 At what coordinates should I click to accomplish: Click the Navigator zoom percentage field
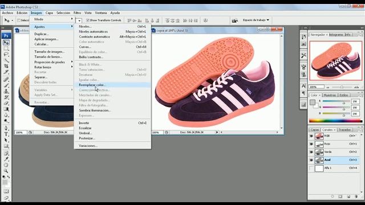point(317,87)
